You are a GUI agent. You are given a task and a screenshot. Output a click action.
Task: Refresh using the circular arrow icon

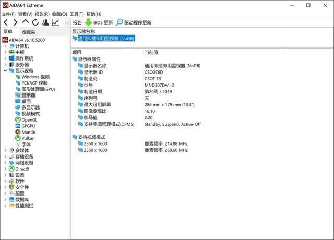[x=35, y=22]
